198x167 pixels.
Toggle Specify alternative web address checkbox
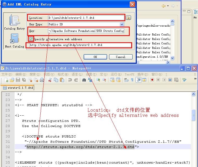[x=31, y=39]
